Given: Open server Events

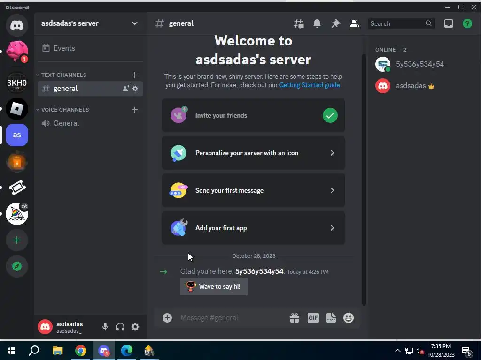Looking at the screenshot, I should [90, 48].
